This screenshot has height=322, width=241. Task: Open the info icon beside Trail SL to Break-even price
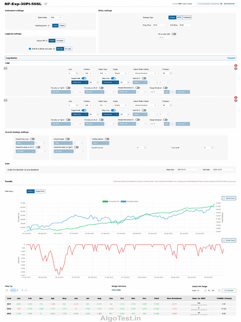[54, 49]
